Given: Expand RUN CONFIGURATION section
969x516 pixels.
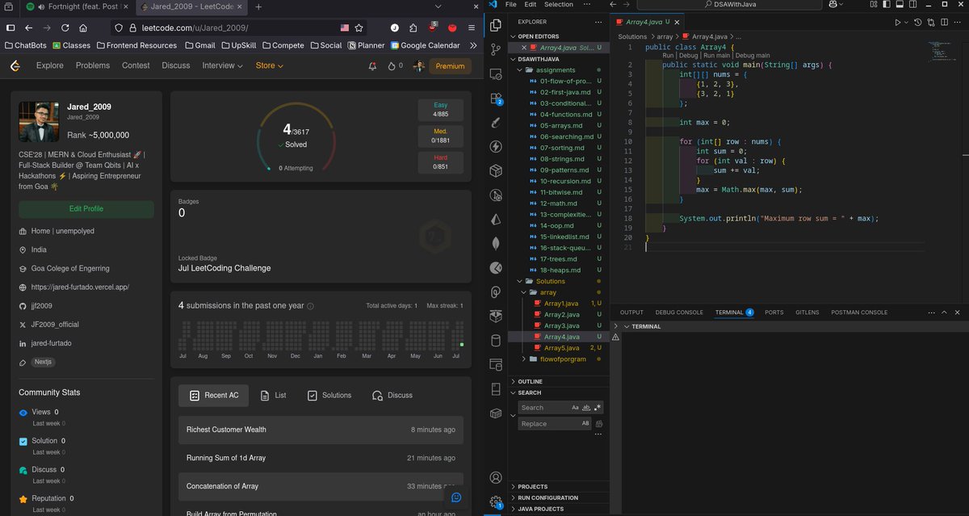Looking at the screenshot, I should [558, 497].
